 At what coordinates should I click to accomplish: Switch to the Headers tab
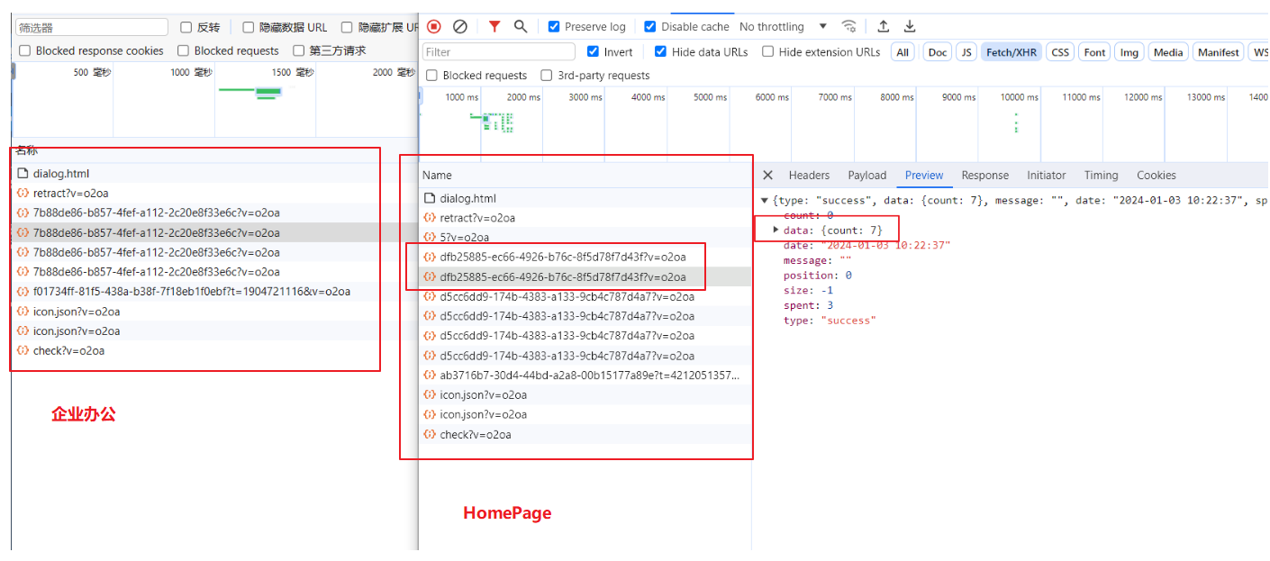pyautogui.click(x=809, y=176)
